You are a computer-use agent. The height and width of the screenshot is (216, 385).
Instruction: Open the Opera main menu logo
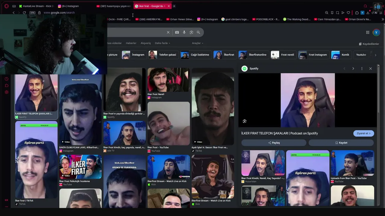click(x=6, y=6)
